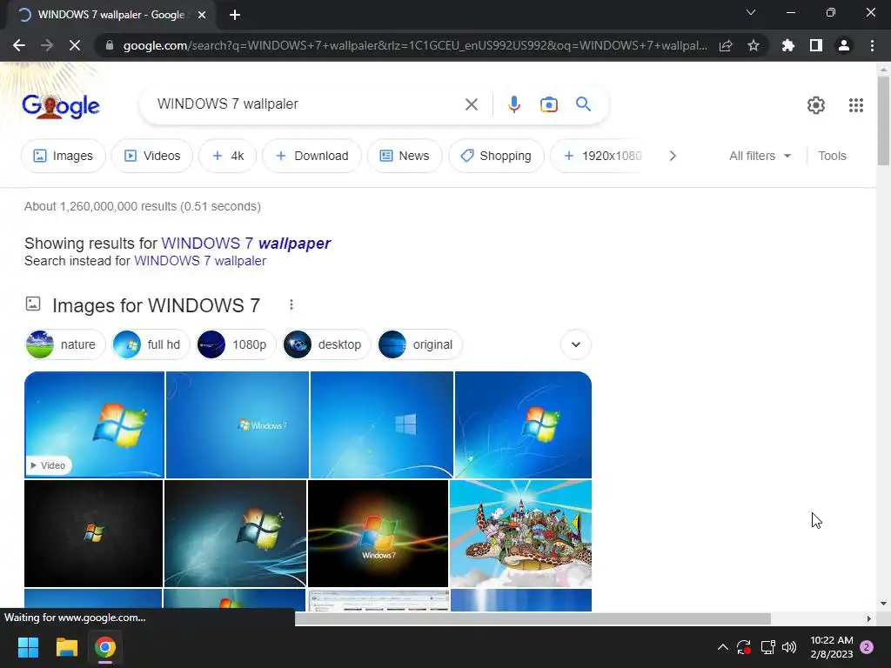This screenshot has height=668, width=891.
Task: Select the 1080p image chip
Action: pyautogui.click(x=236, y=344)
